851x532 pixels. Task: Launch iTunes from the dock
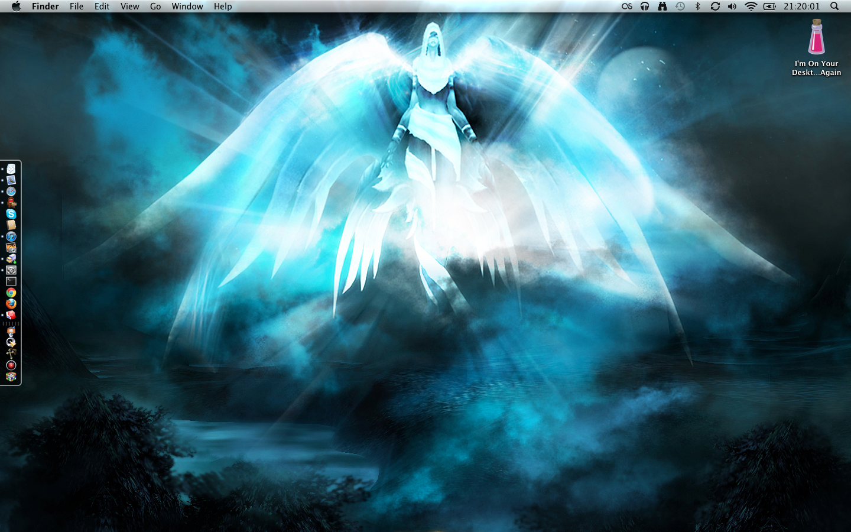pyautogui.click(x=11, y=236)
